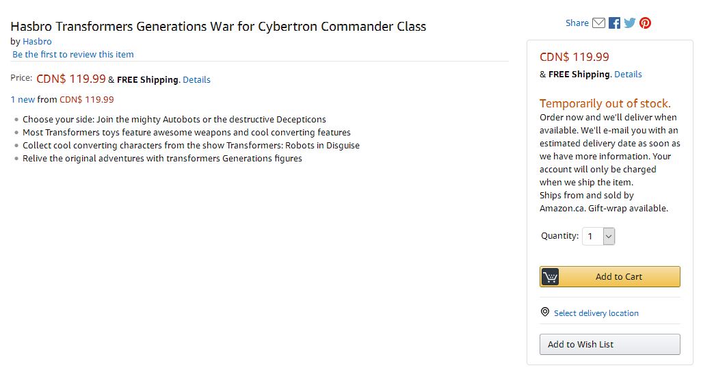The width and height of the screenshot is (701, 370).
Task: Open Details link in the buy box
Action: (628, 75)
